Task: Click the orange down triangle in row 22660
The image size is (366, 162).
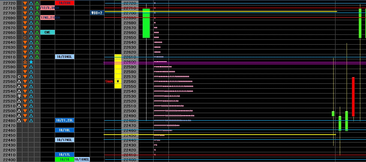Action: pyautogui.click(x=25, y=32)
